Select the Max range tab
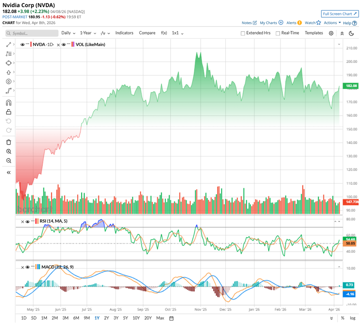 (x=160, y=318)
